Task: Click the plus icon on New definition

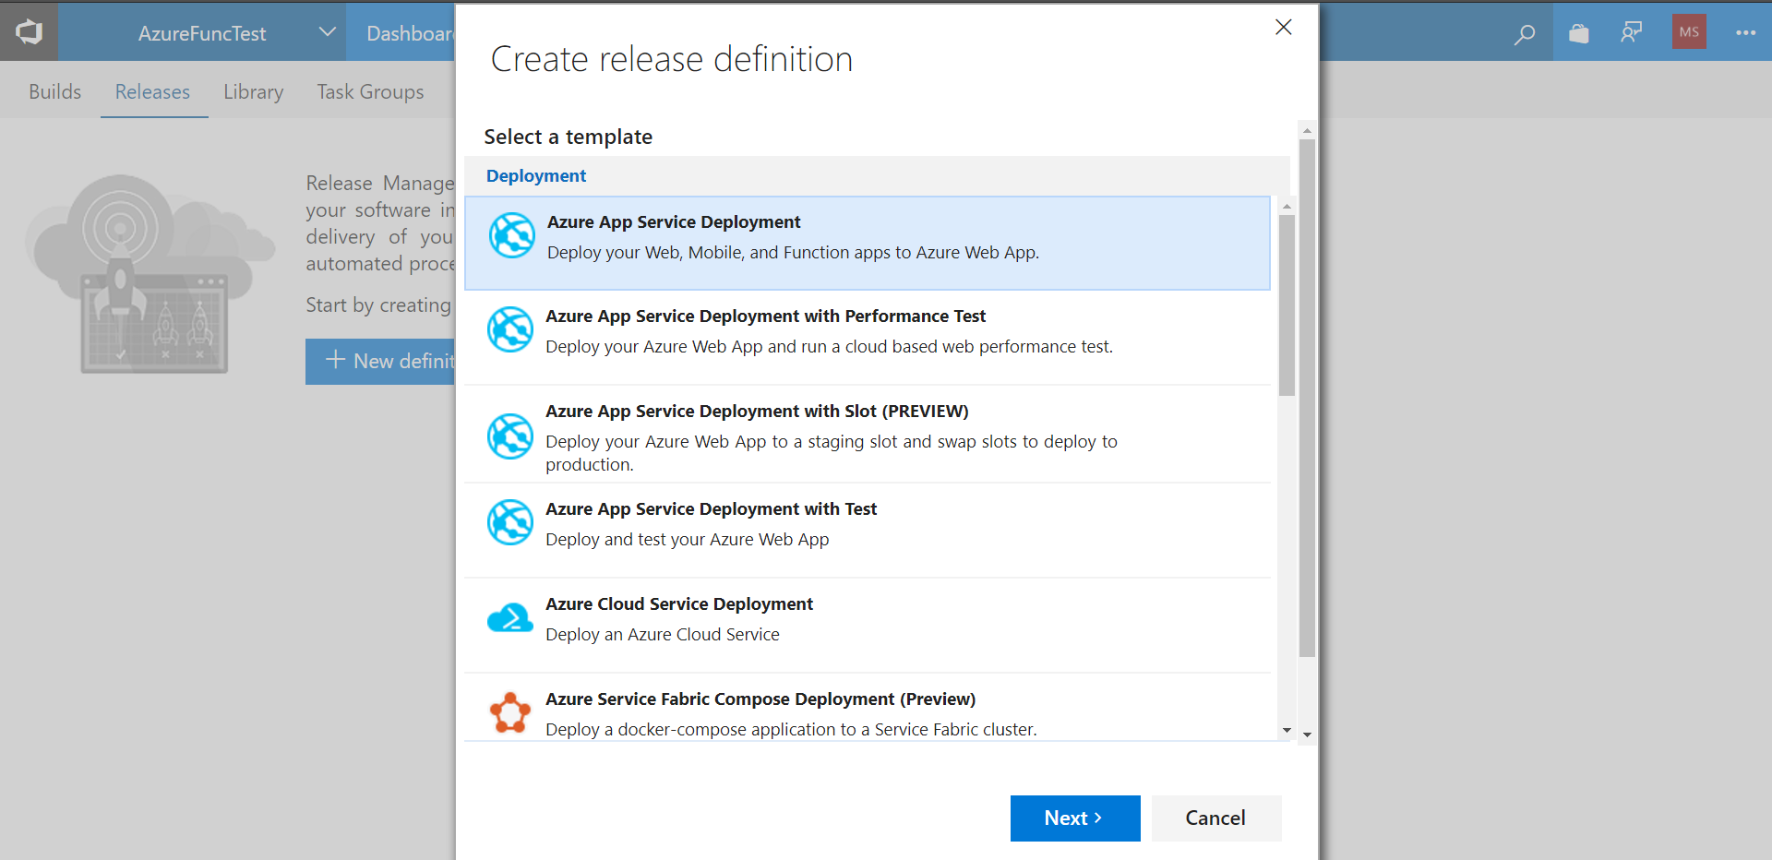Action: (x=335, y=360)
